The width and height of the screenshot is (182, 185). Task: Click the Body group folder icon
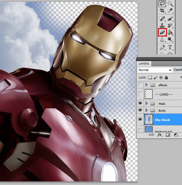pos(153,110)
